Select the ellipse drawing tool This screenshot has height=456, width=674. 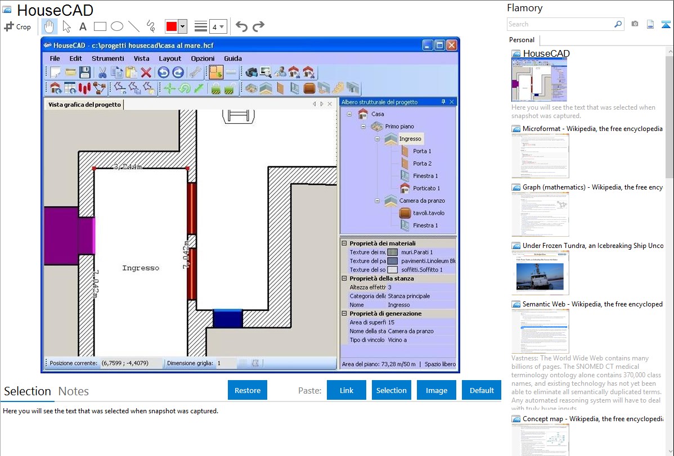coord(117,26)
